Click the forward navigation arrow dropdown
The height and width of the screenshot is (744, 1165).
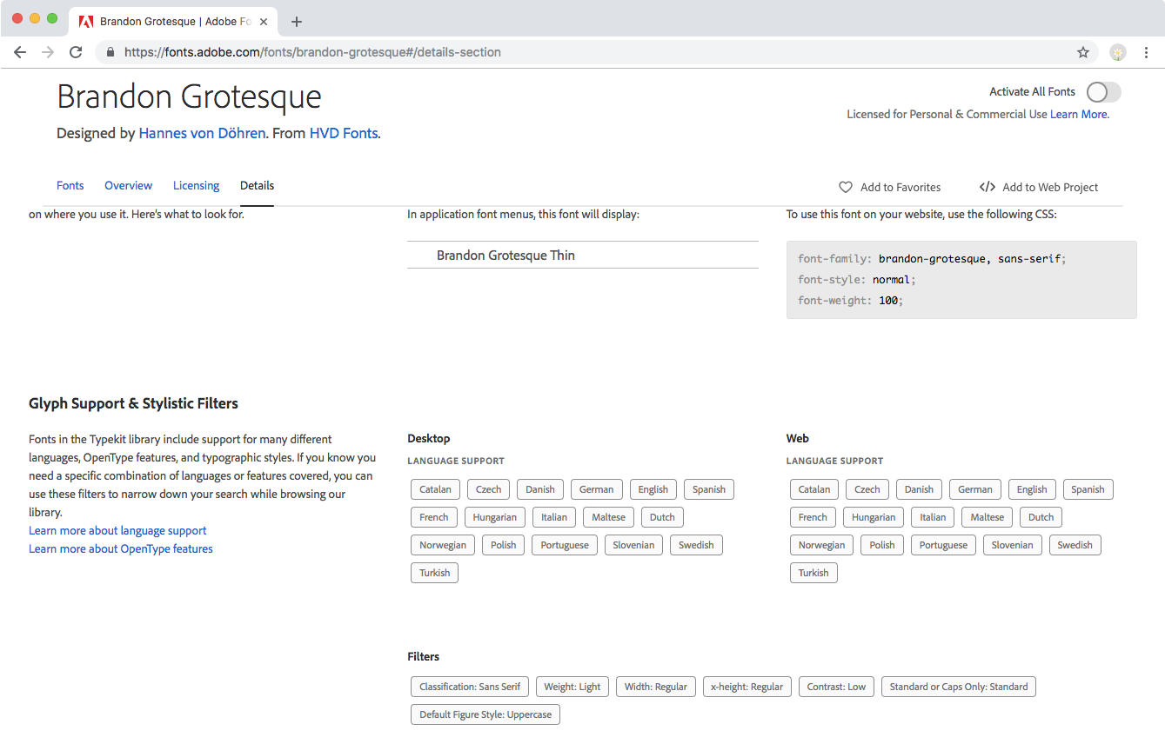coord(47,52)
